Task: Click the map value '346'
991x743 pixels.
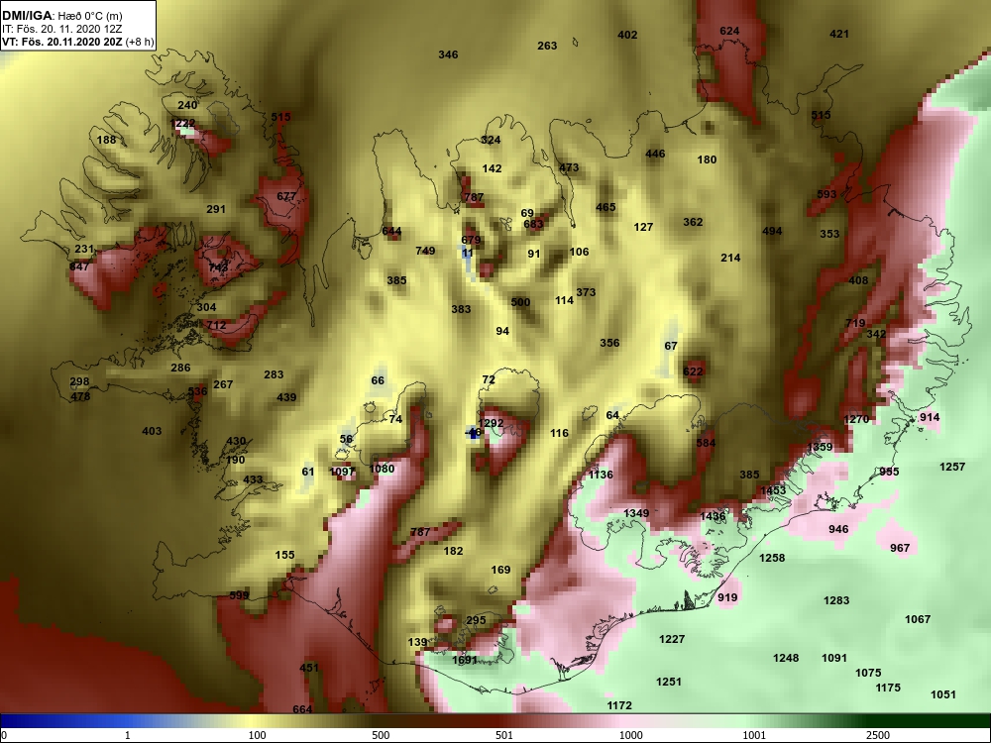Action: pos(448,54)
